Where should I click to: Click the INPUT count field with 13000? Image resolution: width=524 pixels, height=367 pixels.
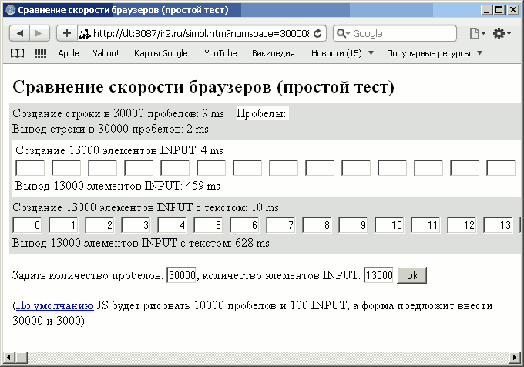pyautogui.click(x=378, y=275)
